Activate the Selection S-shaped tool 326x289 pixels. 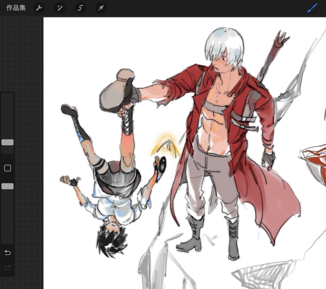click(x=80, y=8)
